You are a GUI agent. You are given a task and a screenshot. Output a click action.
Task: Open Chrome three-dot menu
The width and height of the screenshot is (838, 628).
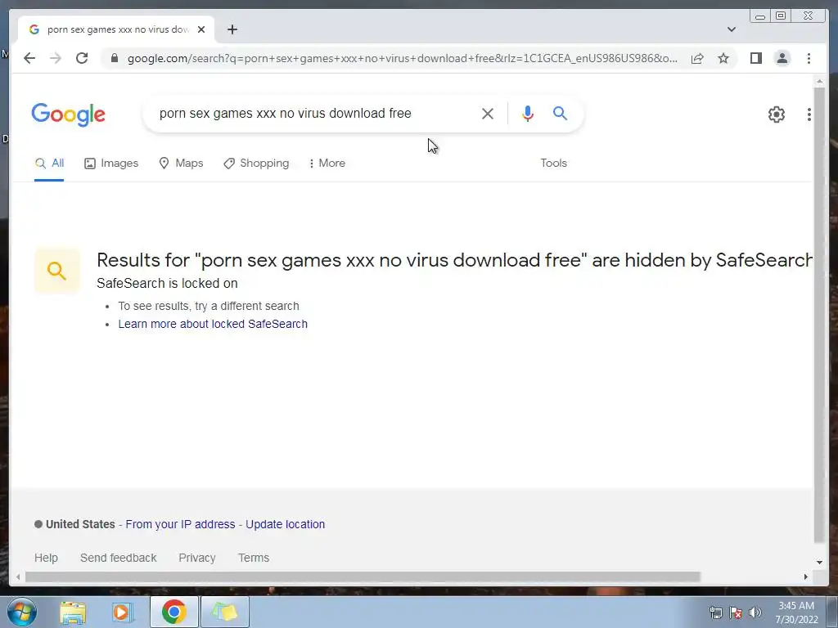pyautogui.click(x=809, y=58)
